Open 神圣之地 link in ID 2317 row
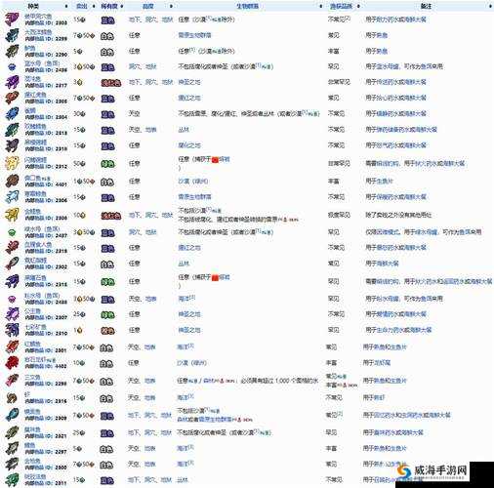 [x=189, y=82]
